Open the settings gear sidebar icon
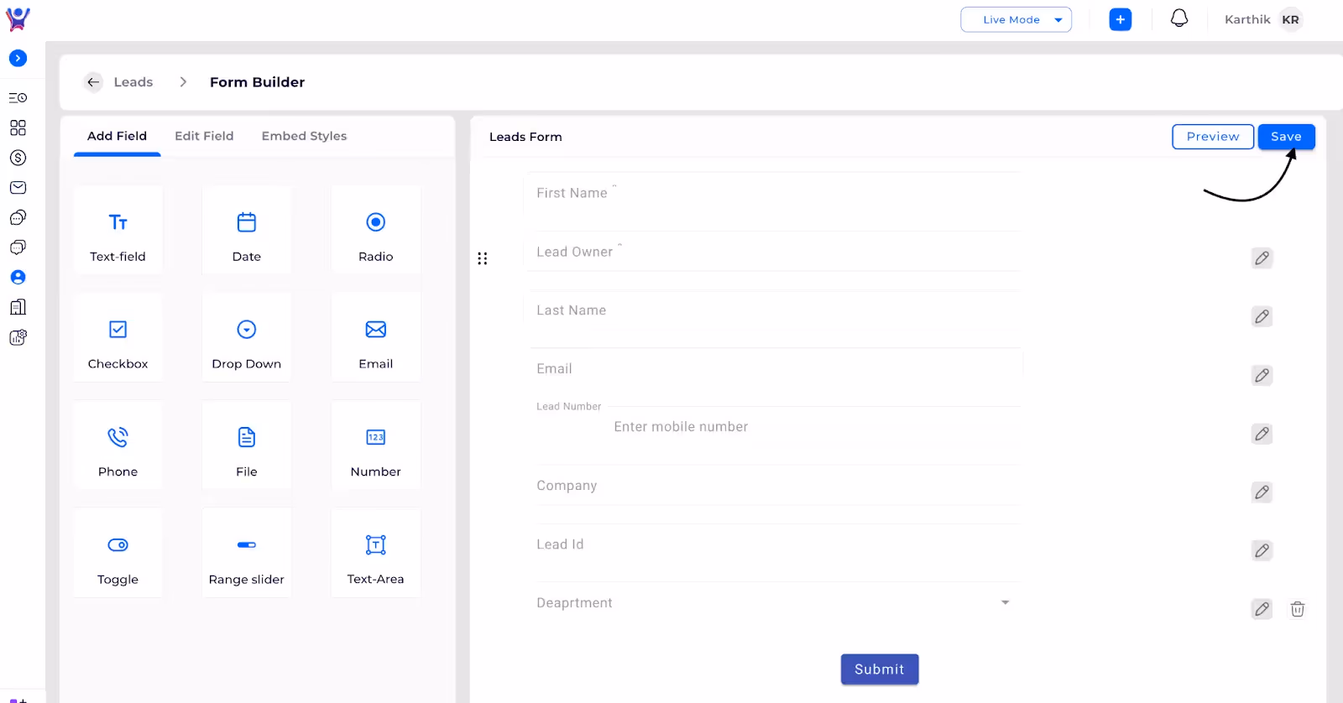Image resolution: width=1343 pixels, height=703 pixels. tap(18, 337)
